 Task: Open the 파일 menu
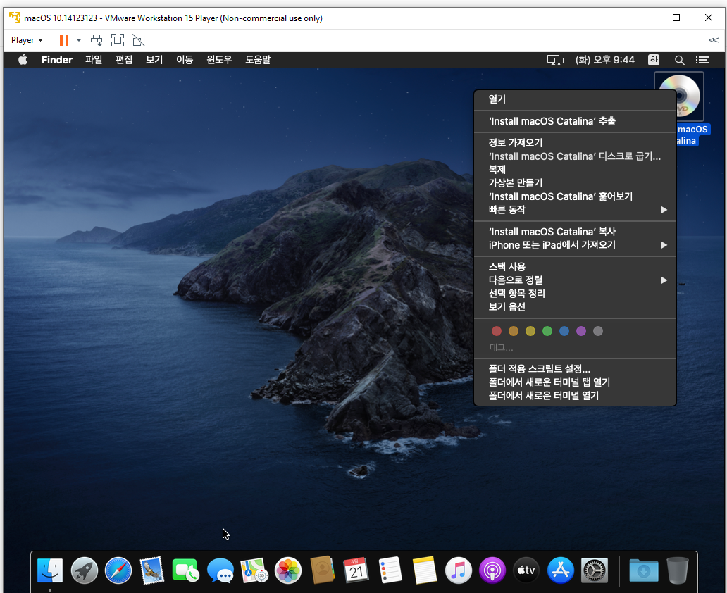(94, 60)
